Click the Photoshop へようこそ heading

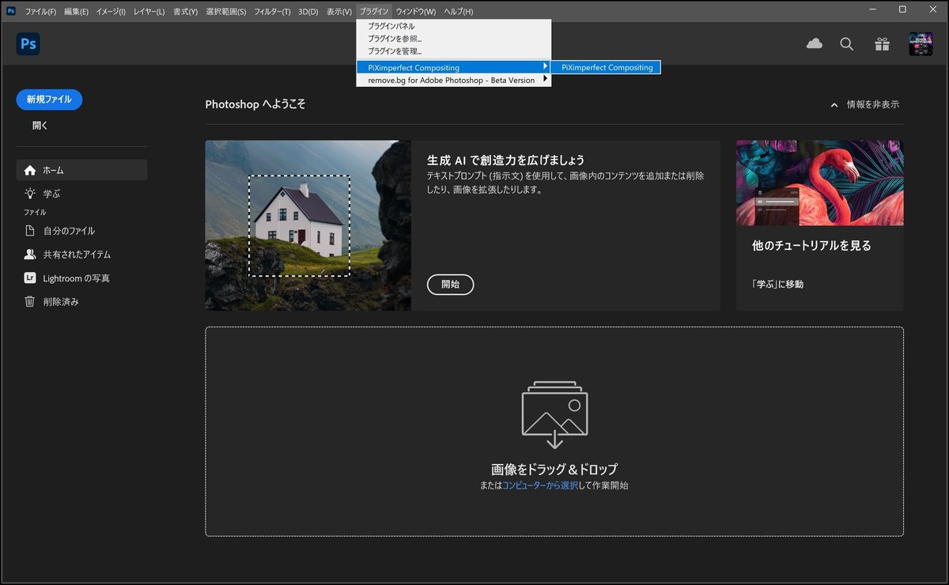tap(255, 104)
